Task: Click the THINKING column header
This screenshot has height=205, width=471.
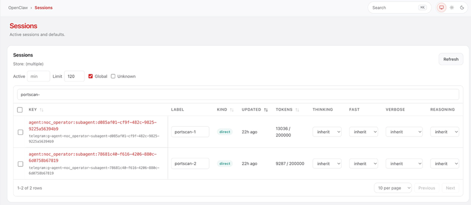Action: (323, 110)
